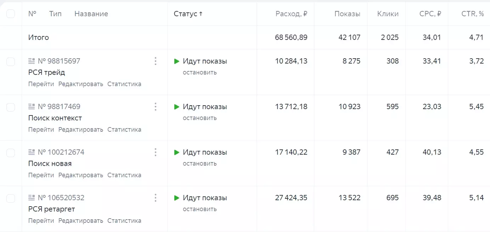Open the three-dot menu for РСЯ ретаргет
The height and width of the screenshot is (232, 490).
click(x=155, y=198)
